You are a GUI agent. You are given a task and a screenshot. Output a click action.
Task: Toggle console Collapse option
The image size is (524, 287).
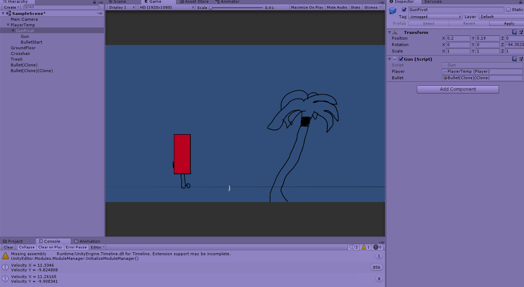[27, 247]
